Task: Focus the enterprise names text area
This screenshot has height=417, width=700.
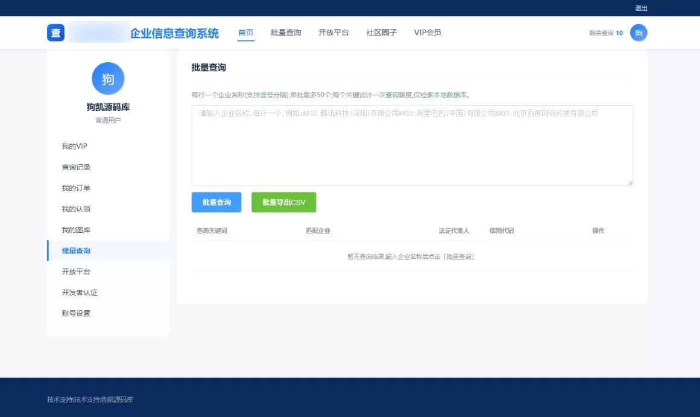Action: pos(412,145)
